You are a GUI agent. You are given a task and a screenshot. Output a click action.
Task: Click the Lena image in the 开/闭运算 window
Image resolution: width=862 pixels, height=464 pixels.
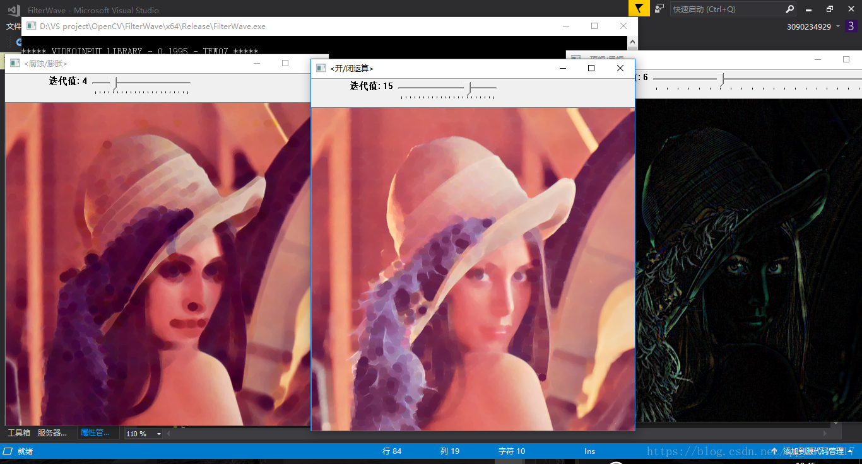click(x=473, y=269)
